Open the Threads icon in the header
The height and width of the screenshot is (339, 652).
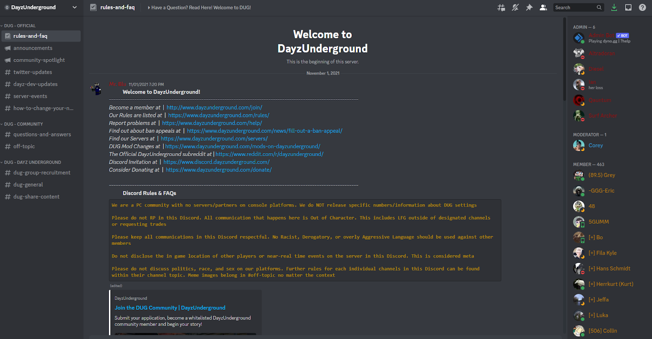pyautogui.click(x=501, y=7)
